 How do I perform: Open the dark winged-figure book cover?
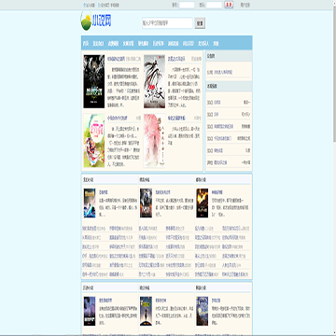pyautogui.click(x=94, y=81)
